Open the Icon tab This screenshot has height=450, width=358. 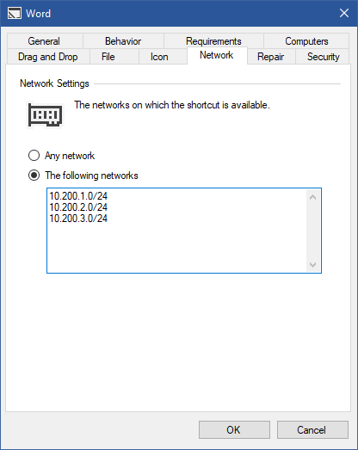[x=159, y=57]
